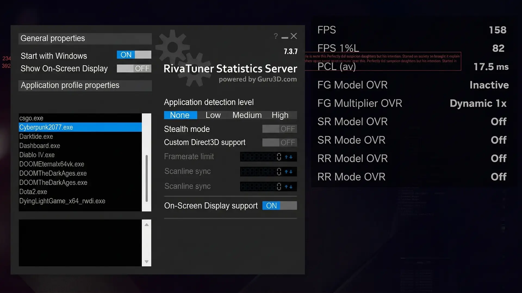Select DyingLightGame_x64_rwdi.exe profile
Screen dimensions: 522x293
(80, 201)
